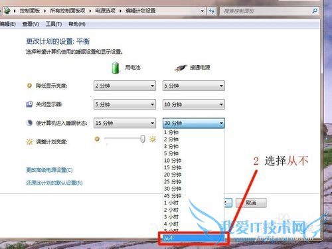Open turn off display battery dropdown (5 分钟)
The height and width of the screenshot is (249, 332).
coord(125,104)
